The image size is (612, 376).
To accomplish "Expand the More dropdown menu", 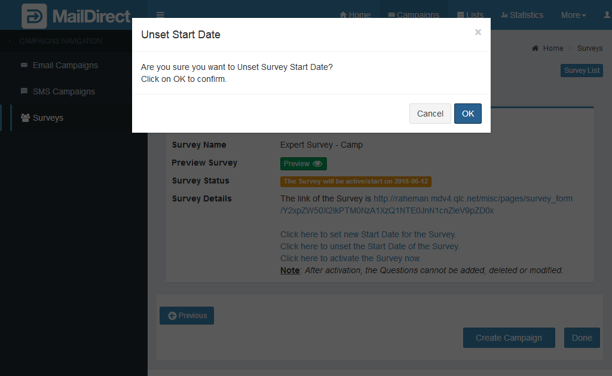I will [573, 15].
